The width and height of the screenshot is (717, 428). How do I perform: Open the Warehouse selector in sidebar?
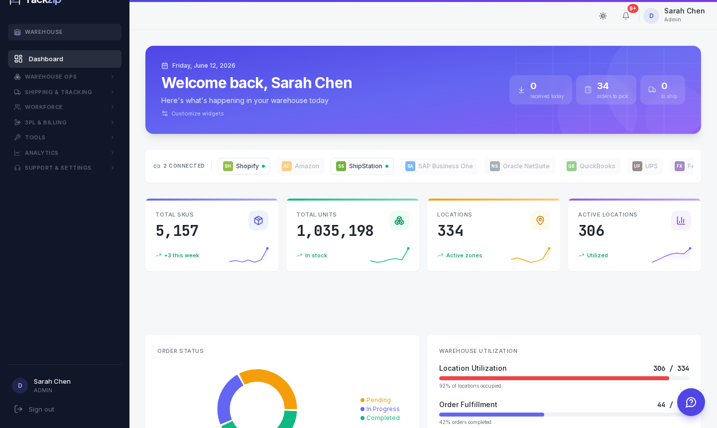click(x=65, y=32)
